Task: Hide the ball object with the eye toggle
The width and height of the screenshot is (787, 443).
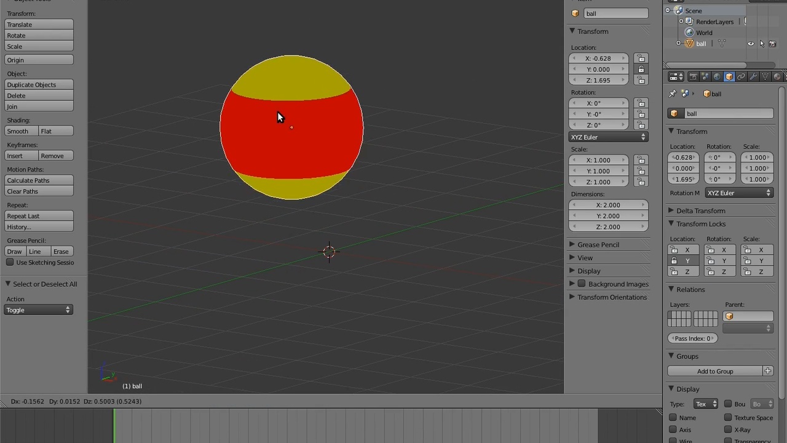Action: coord(751,43)
